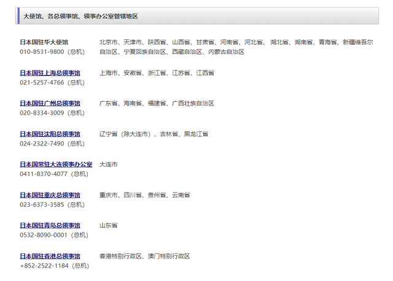The height and width of the screenshot is (281, 393).
Task: Click the Hong Kong phone number +852-2522-1184
Action: click(x=44, y=266)
